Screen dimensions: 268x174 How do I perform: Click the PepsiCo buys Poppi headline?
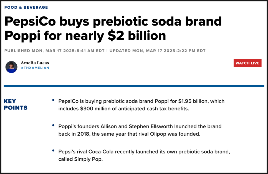click(x=113, y=28)
